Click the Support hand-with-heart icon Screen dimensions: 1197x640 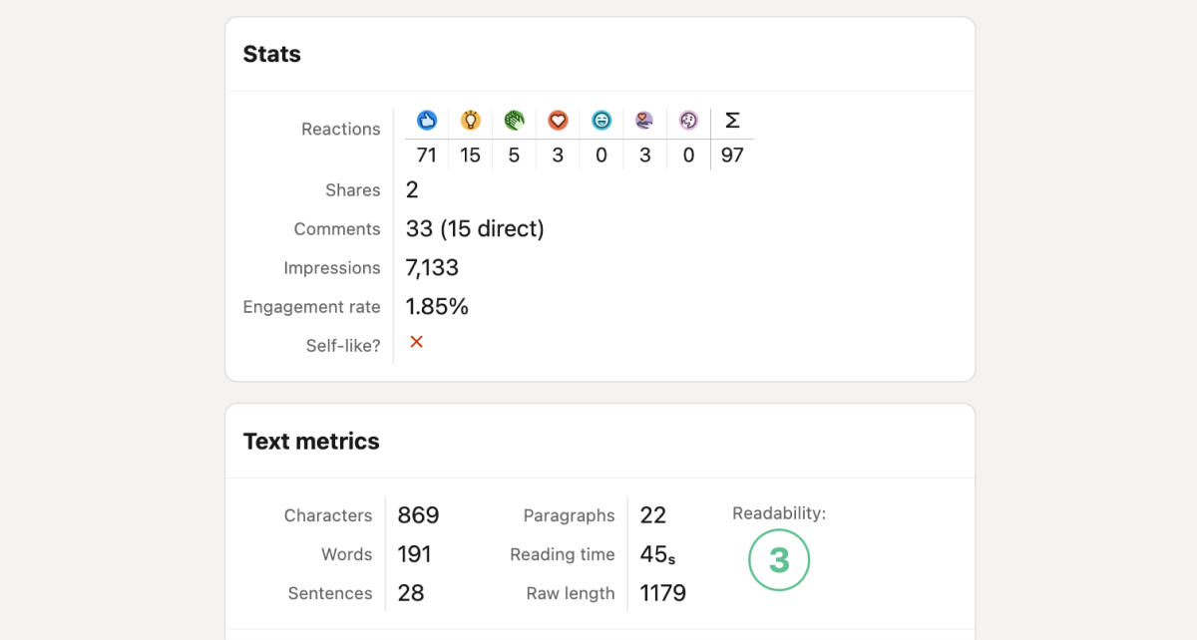click(x=644, y=121)
